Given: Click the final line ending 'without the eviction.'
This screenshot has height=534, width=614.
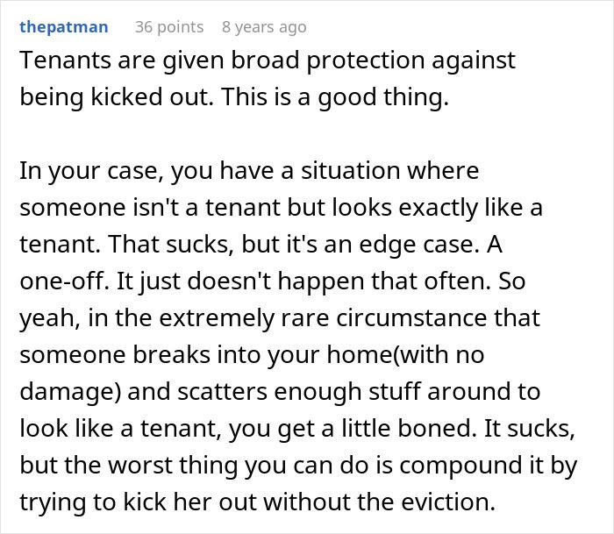Looking at the screenshot, I should coord(258,502).
